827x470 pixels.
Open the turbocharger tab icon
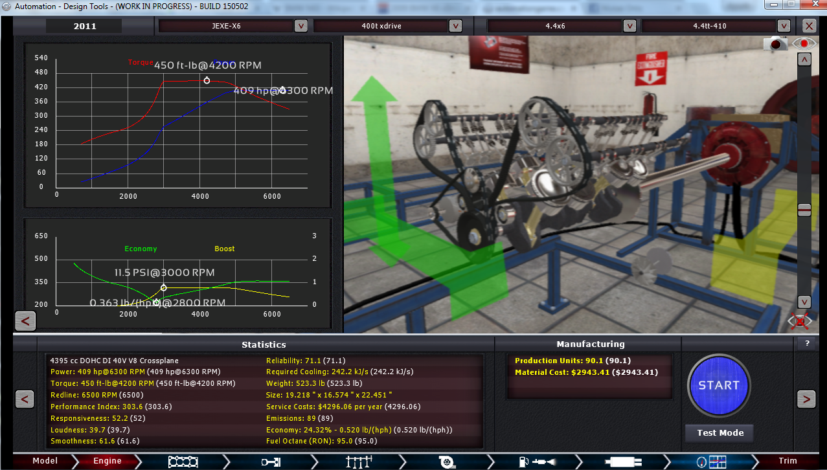tap(446, 461)
